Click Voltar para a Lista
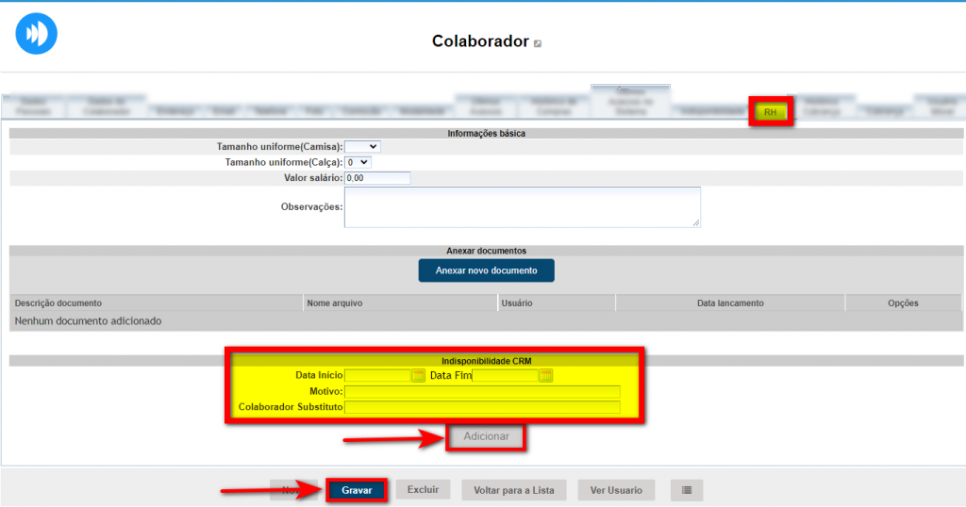966x507 pixels. tap(514, 490)
